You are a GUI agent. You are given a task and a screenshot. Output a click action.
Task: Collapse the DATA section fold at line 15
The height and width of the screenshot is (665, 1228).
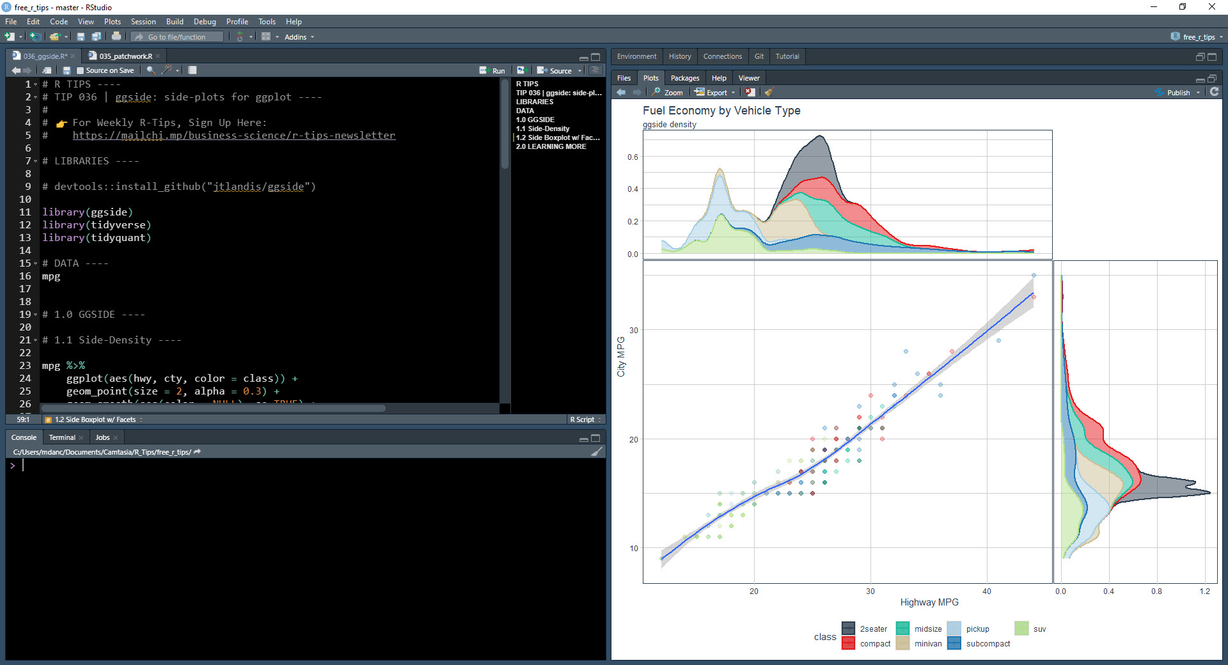pos(36,263)
